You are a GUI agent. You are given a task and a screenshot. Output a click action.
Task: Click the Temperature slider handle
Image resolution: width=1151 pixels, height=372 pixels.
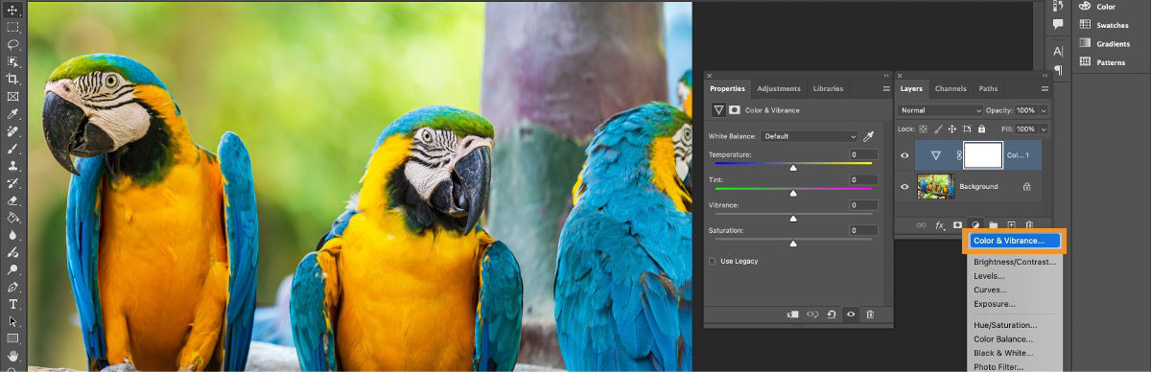(x=792, y=168)
